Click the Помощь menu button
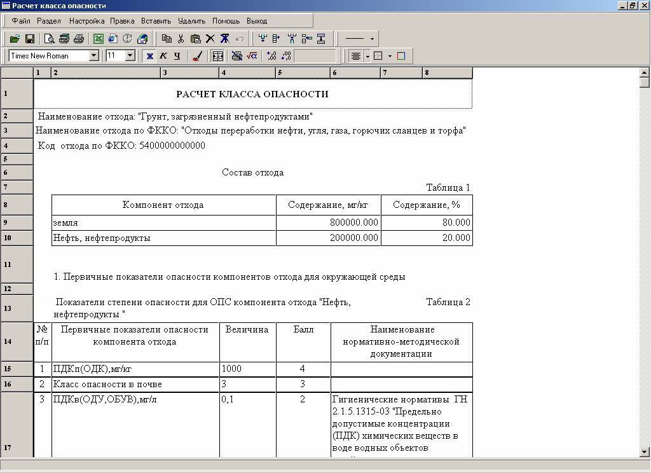This screenshot has height=473, width=651. [x=226, y=21]
